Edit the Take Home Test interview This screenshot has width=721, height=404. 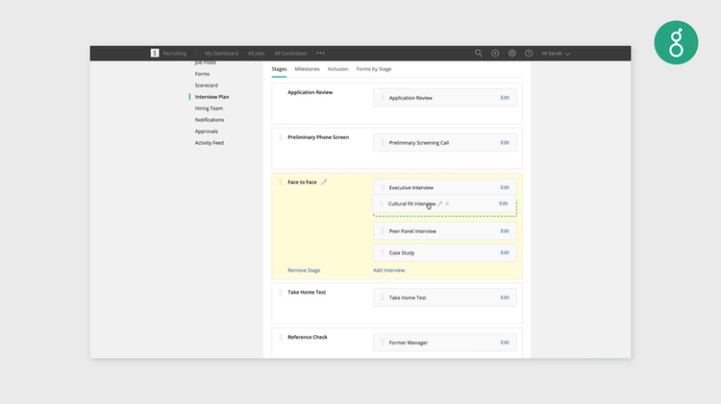click(x=505, y=297)
